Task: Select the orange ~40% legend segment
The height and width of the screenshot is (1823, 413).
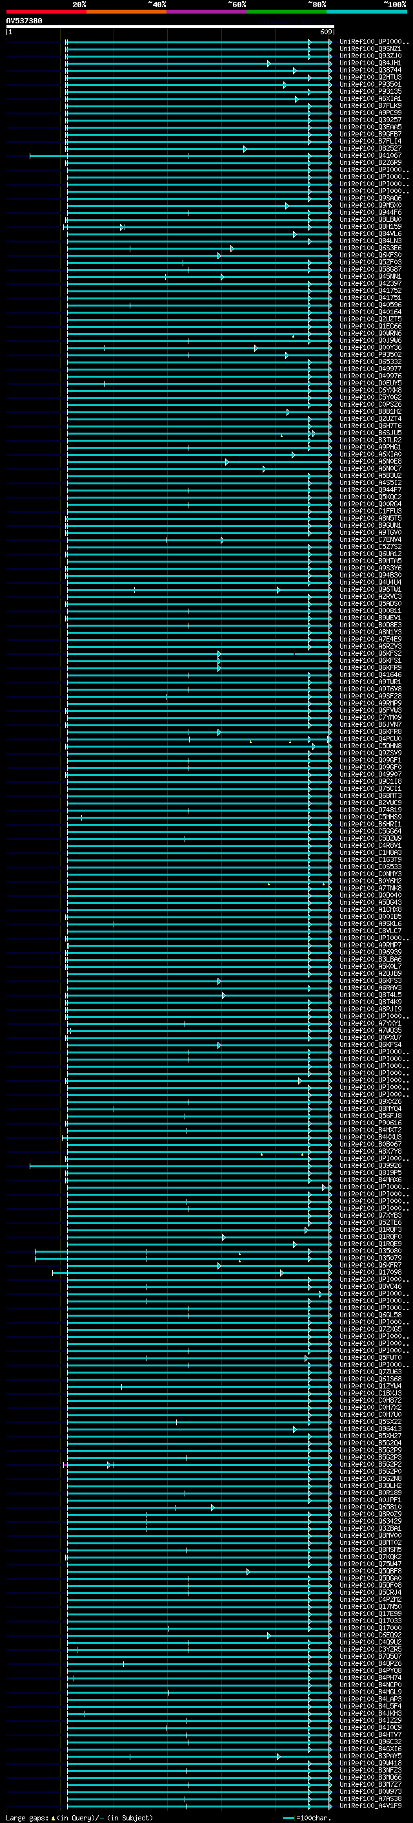Action: pos(126,12)
